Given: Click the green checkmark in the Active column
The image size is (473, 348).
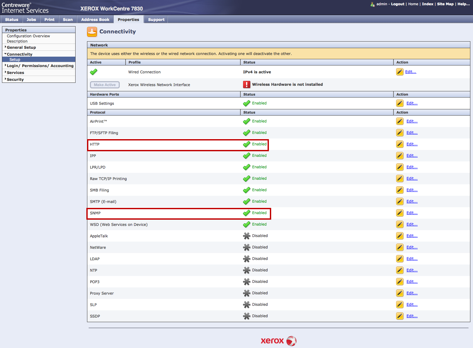Looking at the screenshot, I should coord(94,72).
